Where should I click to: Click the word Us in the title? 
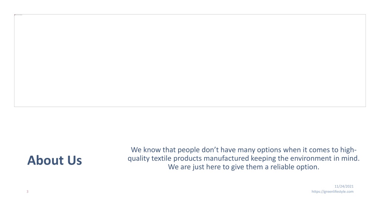75,160
